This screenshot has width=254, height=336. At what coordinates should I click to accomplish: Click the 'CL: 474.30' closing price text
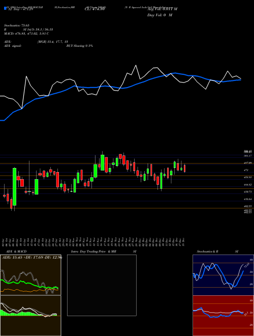click(94, 9)
